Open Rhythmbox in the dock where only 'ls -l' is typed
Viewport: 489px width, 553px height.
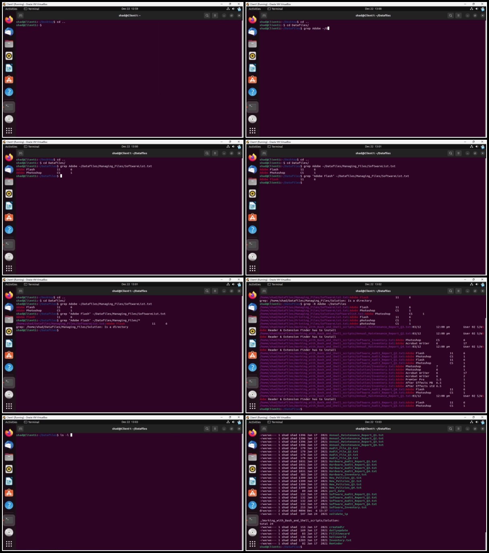tap(9, 469)
